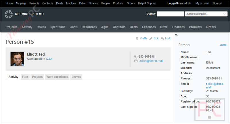
Task: Click Sign out
Action: pos(217,3)
